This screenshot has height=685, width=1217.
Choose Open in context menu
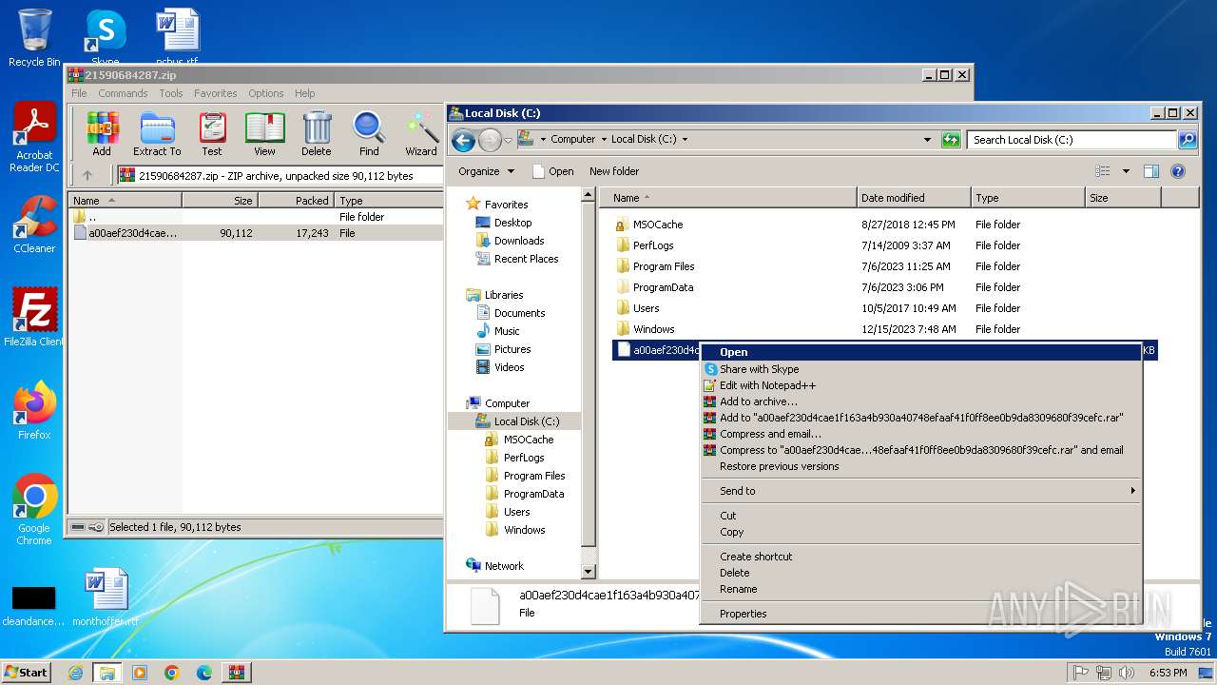point(920,352)
